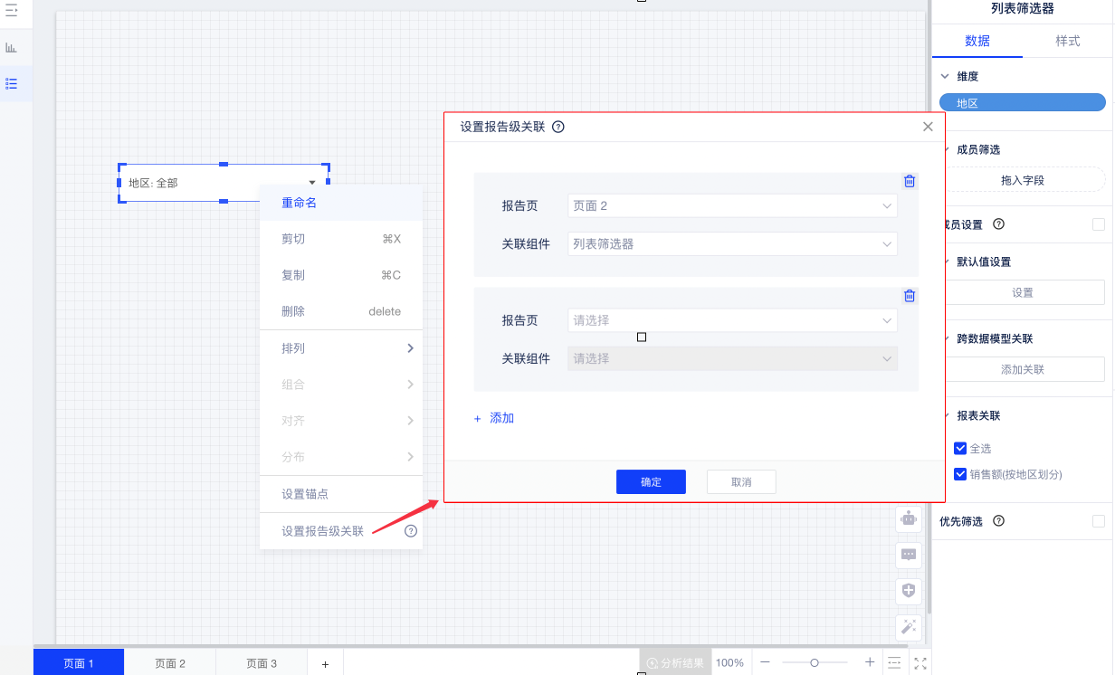This screenshot has width=1115, height=675.
Task: Open the 报告页 dropdown showing 页面 2
Action: click(x=732, y=206)
